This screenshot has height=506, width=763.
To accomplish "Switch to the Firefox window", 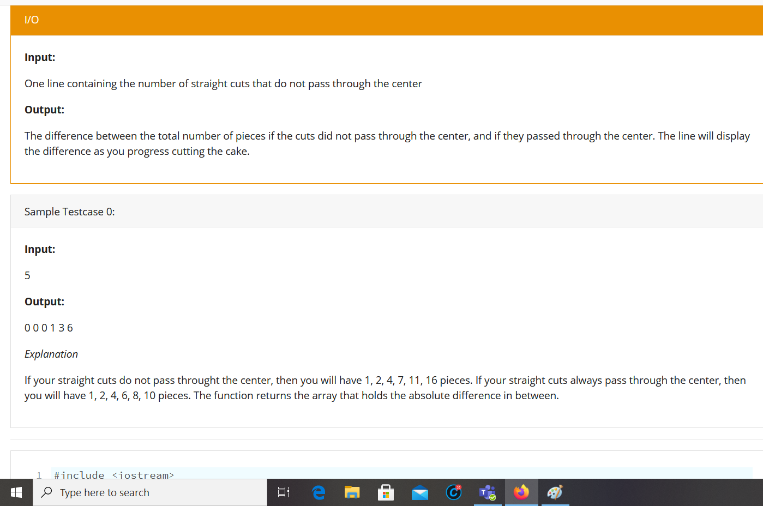I will 521,492.
